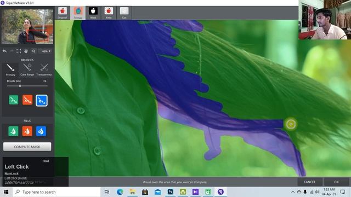Choose the green Keep brush
This screenshot has height=197, width=351.
click(x=14, y=100)
